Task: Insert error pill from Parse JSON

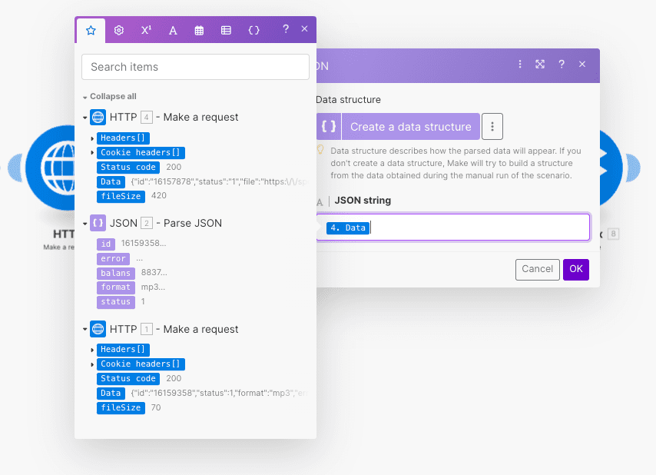Action: 113,258
